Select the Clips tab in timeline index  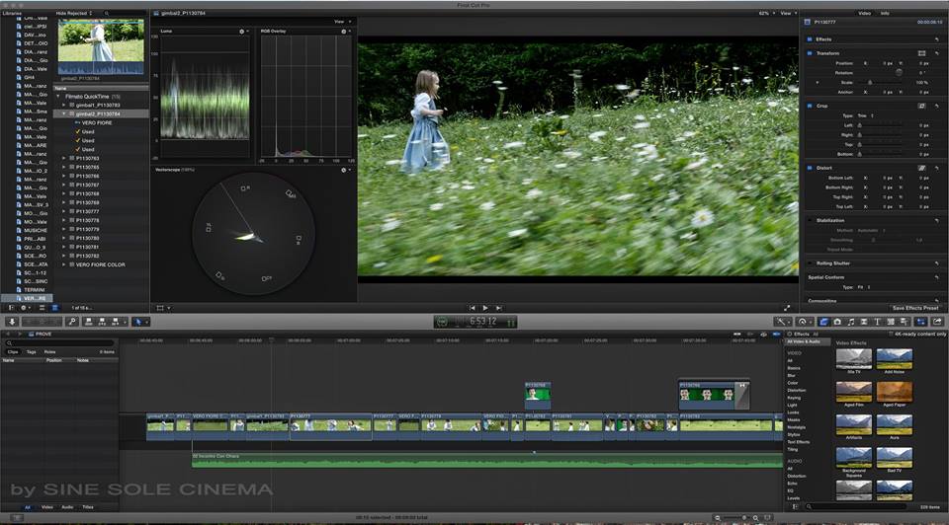point(13,351)
